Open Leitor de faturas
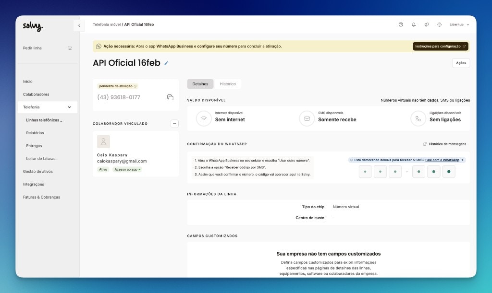The width and height of the screenshot is (492, 293). point(41,158)
